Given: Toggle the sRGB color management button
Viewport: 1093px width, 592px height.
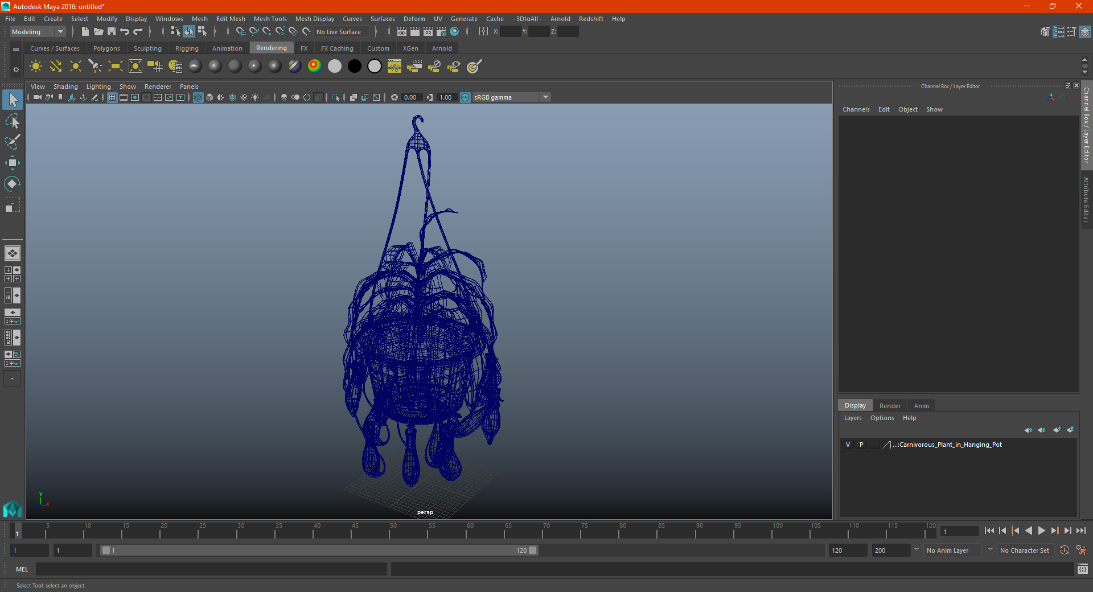Looking at the screenshot, I should (x=465, y=97).
